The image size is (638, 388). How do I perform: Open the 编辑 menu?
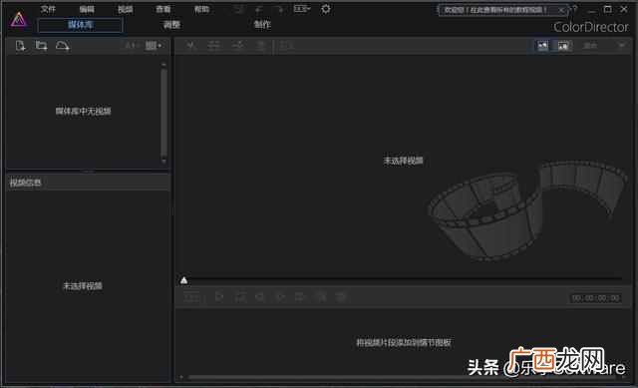coord(87,9)
